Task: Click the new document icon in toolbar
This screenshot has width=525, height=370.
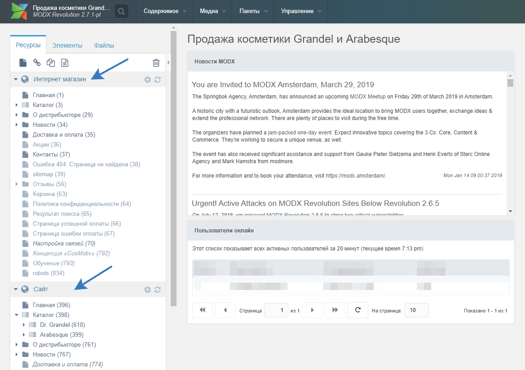Action: click(x=23, y=62)
